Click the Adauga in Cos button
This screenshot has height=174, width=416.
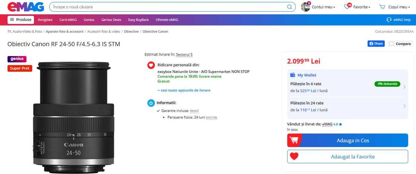347,140
